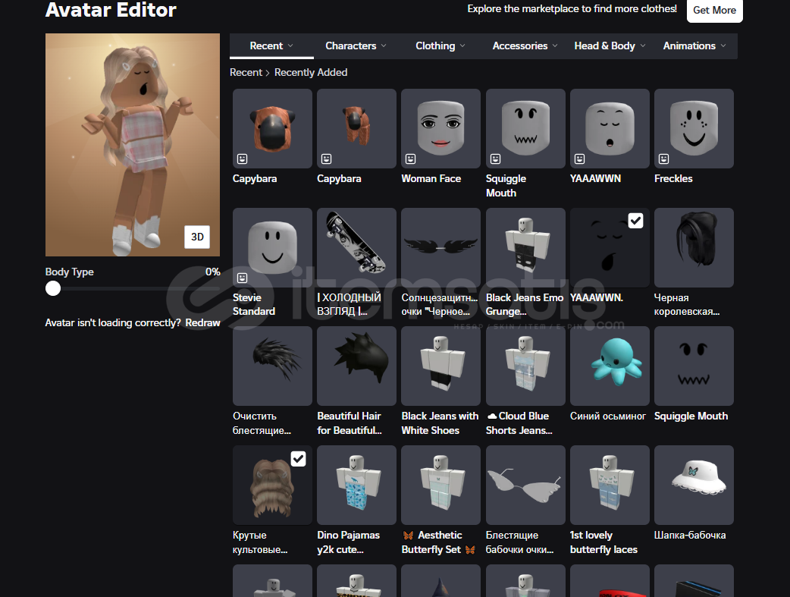Screen dimensions: 790x597
Task: Click dynamic head badge on YAAAWWN head
Action: tap(580, 159)
